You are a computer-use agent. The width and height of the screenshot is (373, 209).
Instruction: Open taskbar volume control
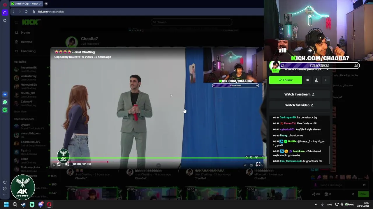342,204
